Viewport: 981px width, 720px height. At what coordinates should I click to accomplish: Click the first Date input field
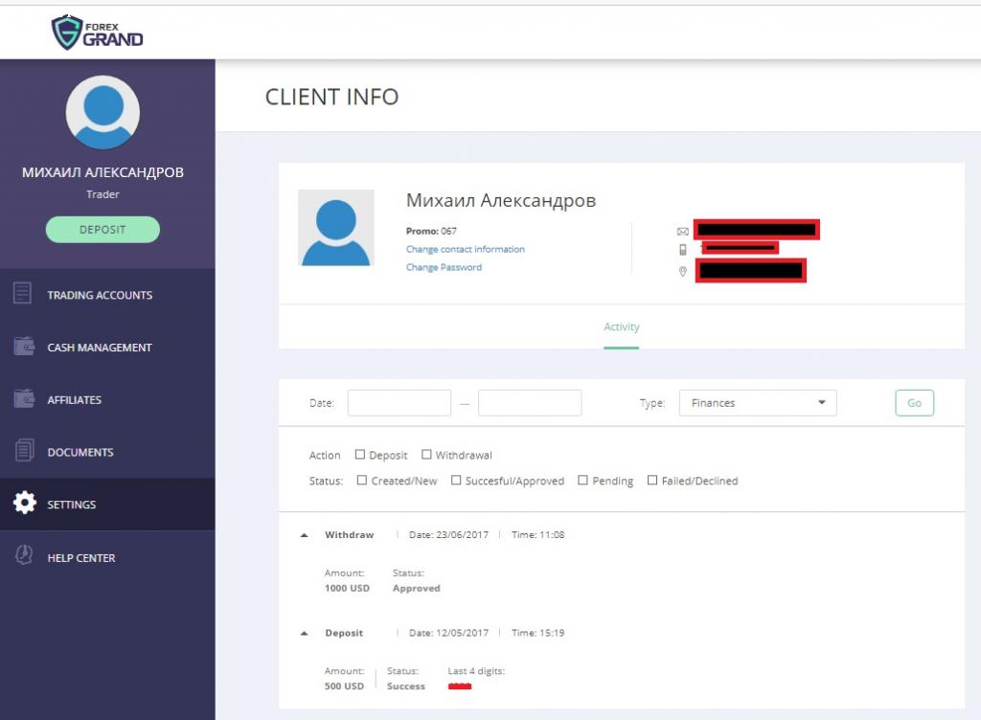point(399,402)
